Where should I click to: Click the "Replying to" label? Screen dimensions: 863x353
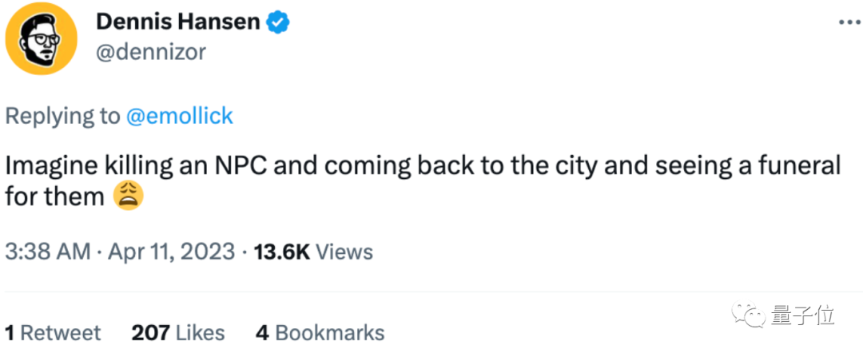62,116
